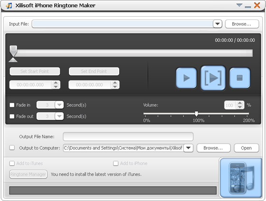Expand the Input File dropdown
The image size is (266, 201).
[x=218, y=24]
